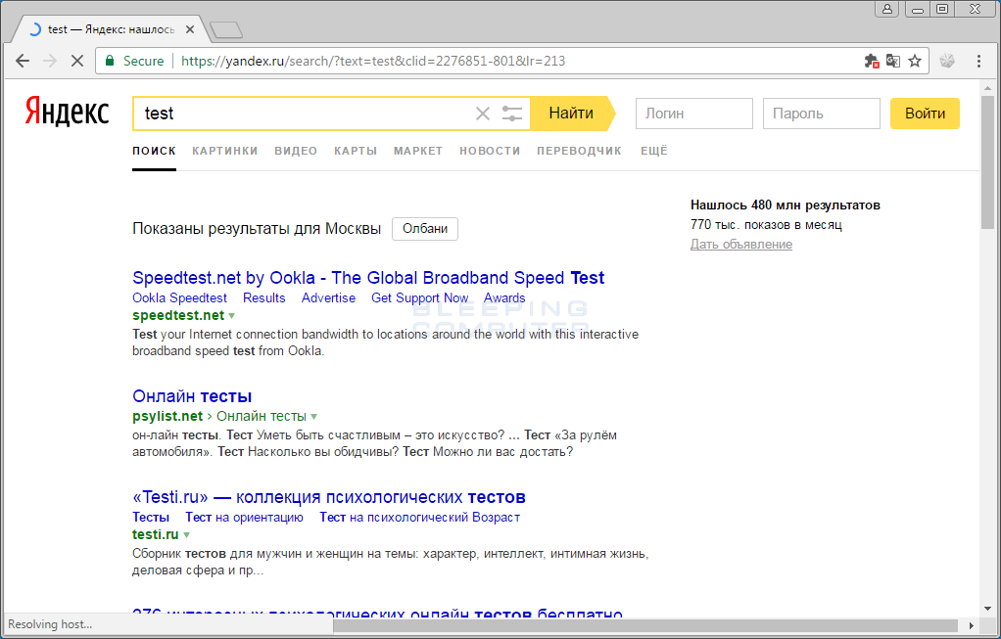Open Yandex advanced search settings icon

click(512, 114)
